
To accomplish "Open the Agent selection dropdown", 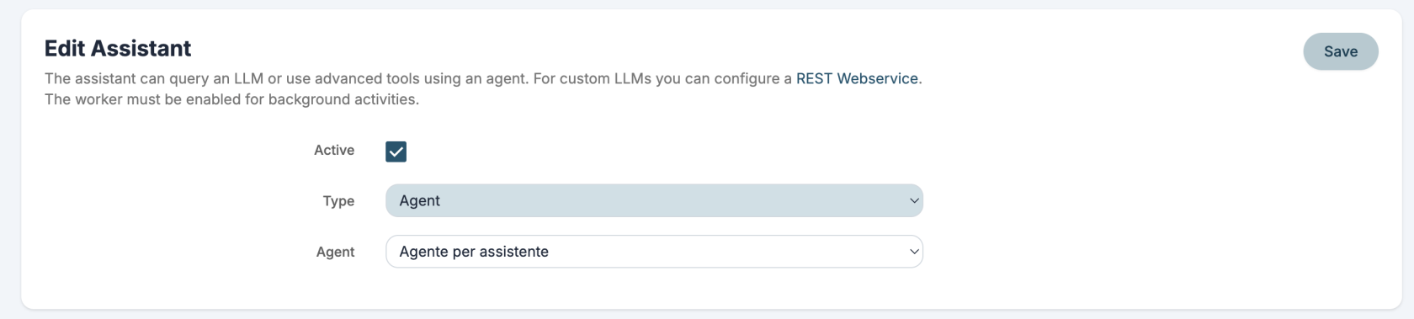I will pos(654,252).
